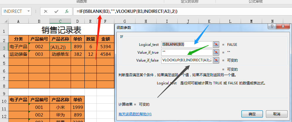Open the 有关该函数的帮助(H) link

point(135,114)
